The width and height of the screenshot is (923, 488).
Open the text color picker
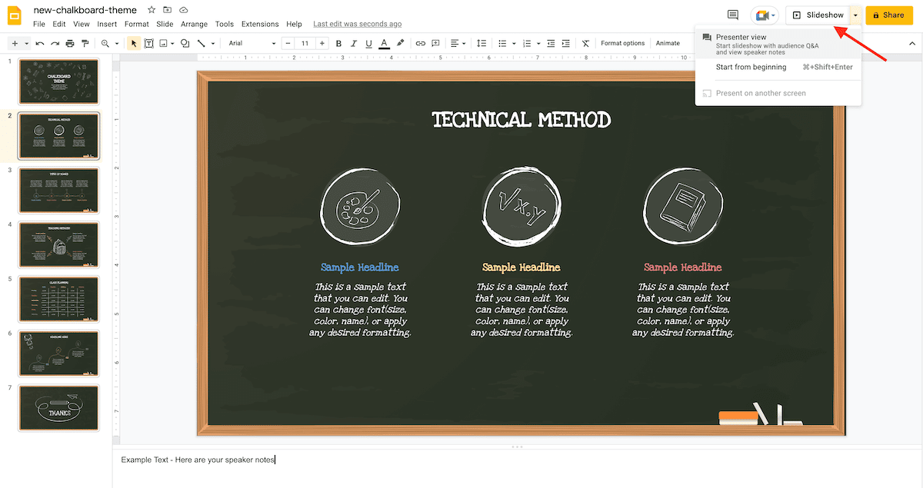(384, 44)
